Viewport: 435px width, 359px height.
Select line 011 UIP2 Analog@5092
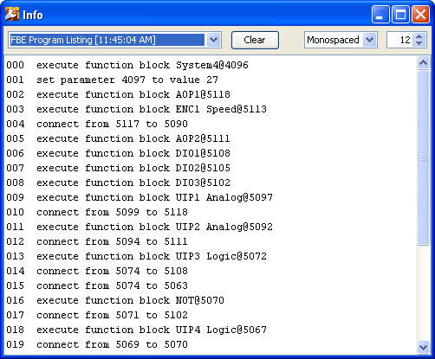click(x=140, y=227)
